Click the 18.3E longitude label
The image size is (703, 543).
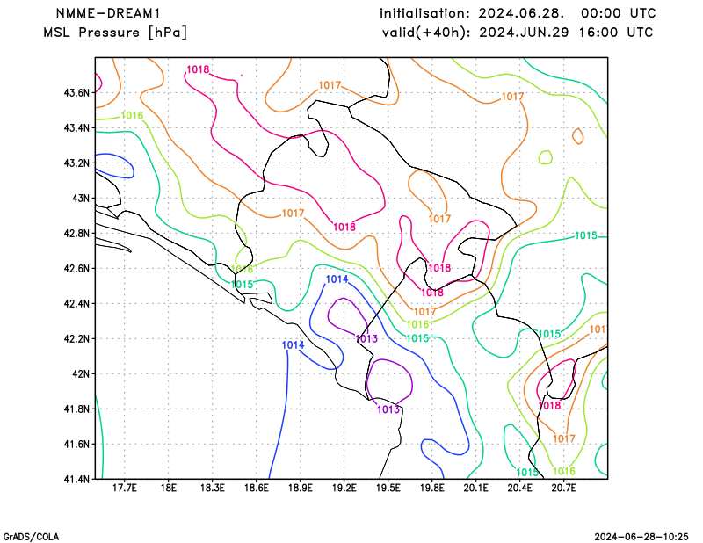pyautogui.click(x=212, y=488)
